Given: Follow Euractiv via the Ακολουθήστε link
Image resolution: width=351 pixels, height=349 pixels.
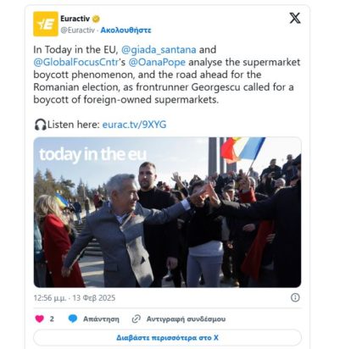Looking at the screenshot, I should click(x=125, y=30).
